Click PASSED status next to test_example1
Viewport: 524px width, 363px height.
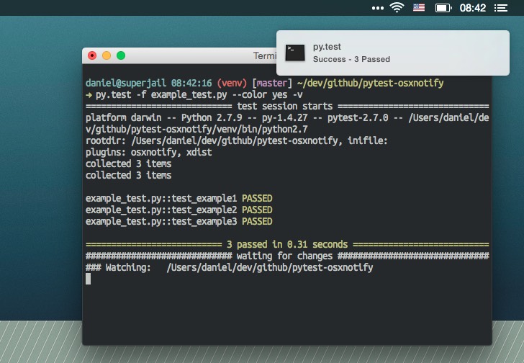pyautogui.click(x=257, y=198)
